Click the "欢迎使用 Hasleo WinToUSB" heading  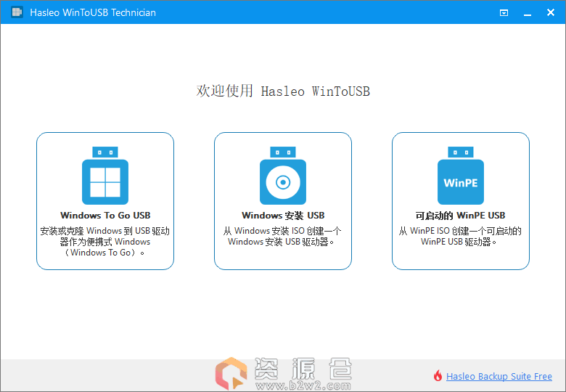[283, 91]
